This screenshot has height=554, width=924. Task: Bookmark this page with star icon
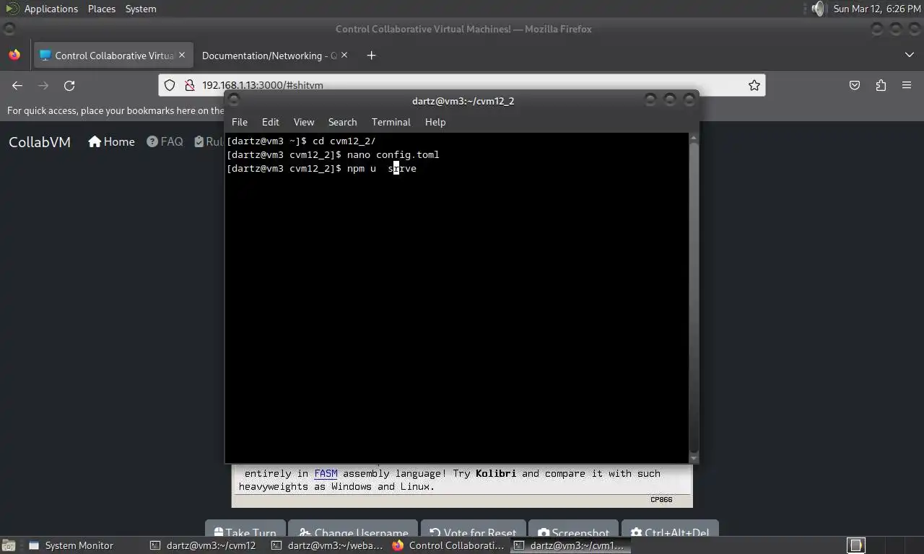[x=754, y=85]
